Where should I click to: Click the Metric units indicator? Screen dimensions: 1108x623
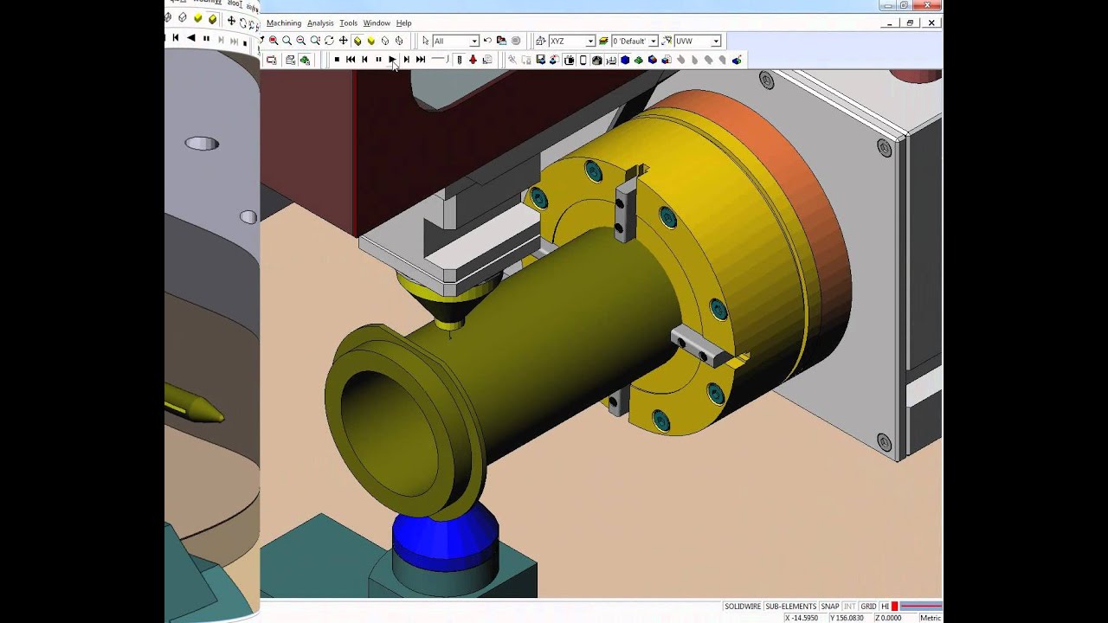(x=930, y=618)
